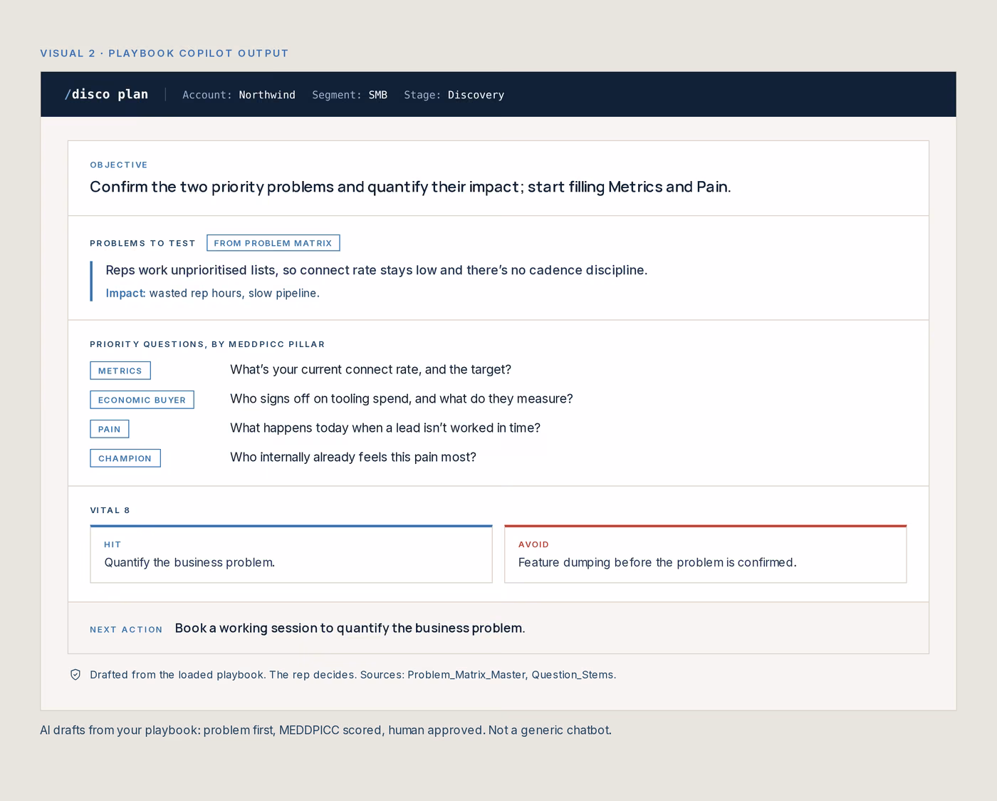Click the problem statement about unprioritised lists

pos(377,270)
